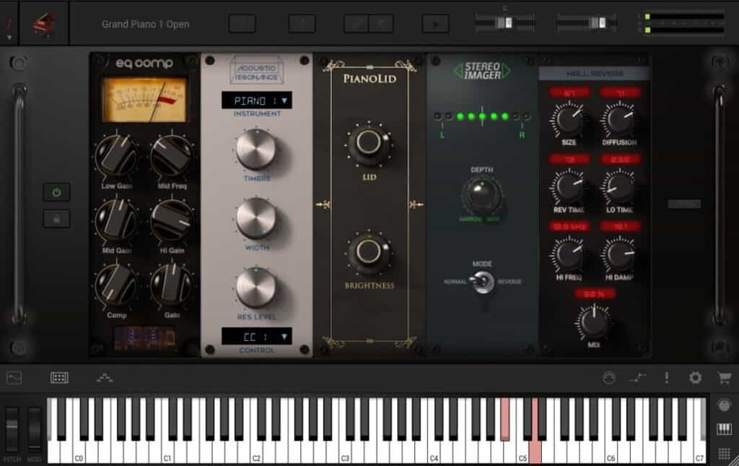The image size is (739, 466).
Task: Click the Hi Damp knob
Action: point(619,254)
